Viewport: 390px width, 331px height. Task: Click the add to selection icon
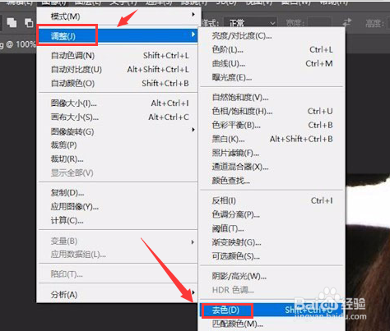(12, 22)
